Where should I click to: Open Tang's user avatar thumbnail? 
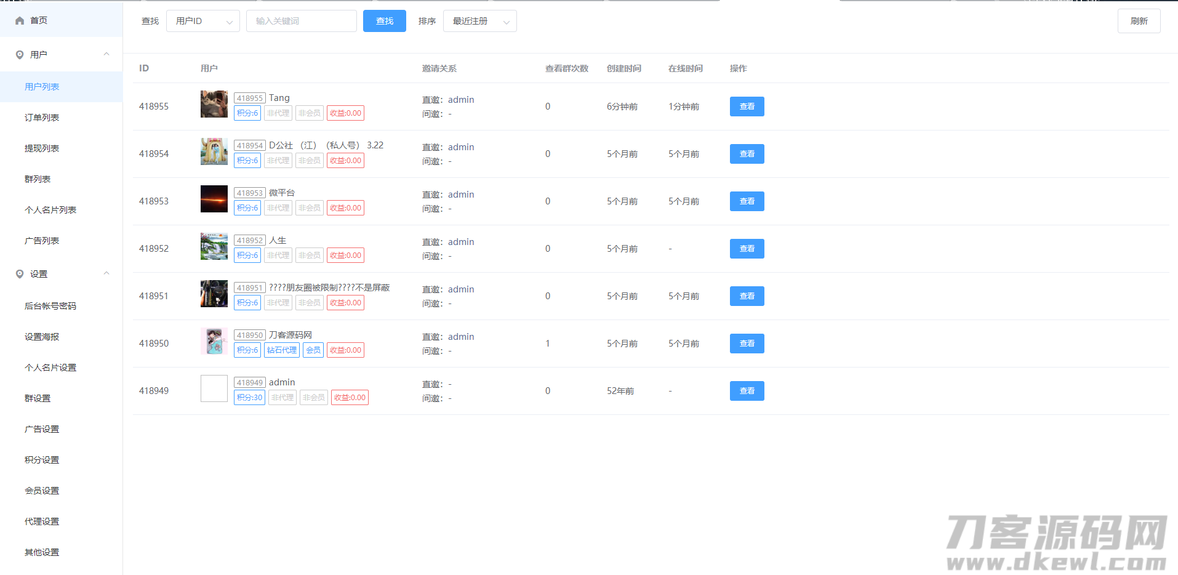tap(214, 104)
